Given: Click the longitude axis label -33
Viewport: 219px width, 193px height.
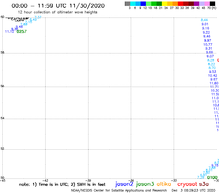Looking at the screenshot, I should 174,181.
